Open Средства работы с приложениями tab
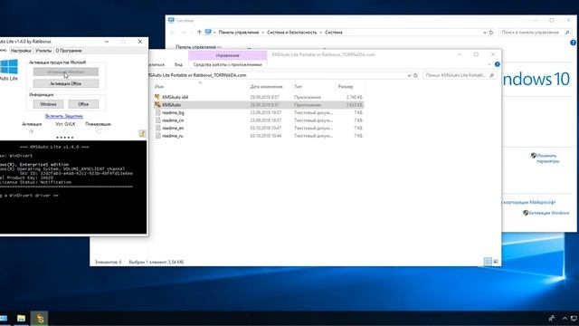579x326 pixels. pyautogui.click(x=227, y=64)
